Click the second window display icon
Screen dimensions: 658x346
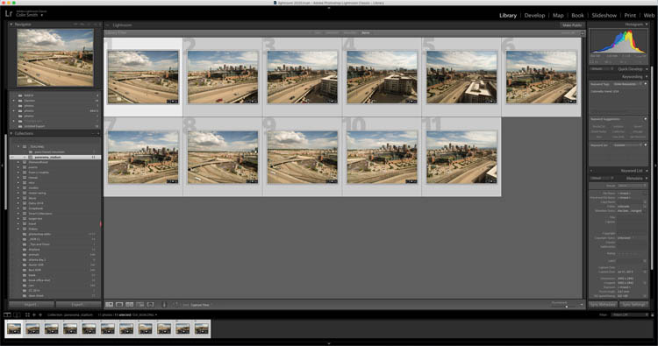click(x=17, y=314)
